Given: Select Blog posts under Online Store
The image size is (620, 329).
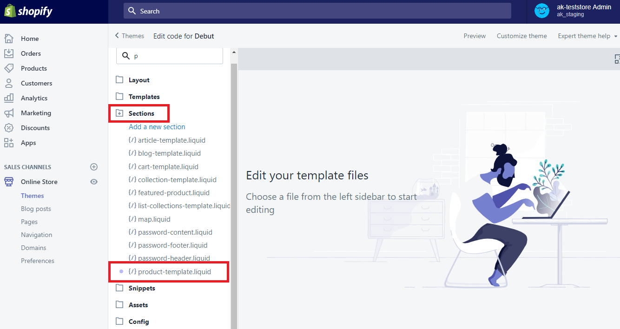Looking at the screenshot, I should point(36,209).
